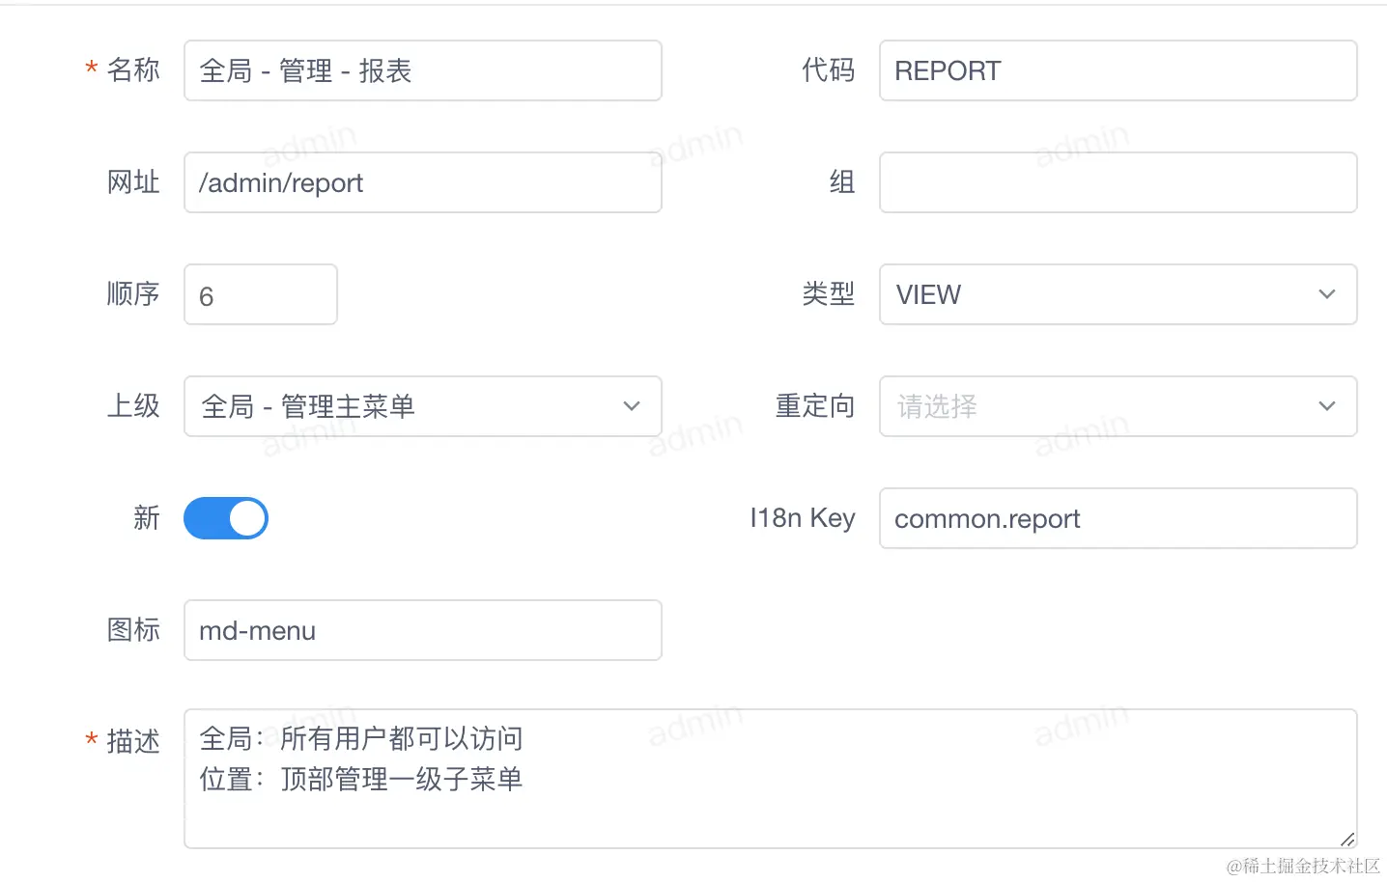
Task: Focus the 名称 input containing 全局 - 管理 - 报表
Action: 423,70
